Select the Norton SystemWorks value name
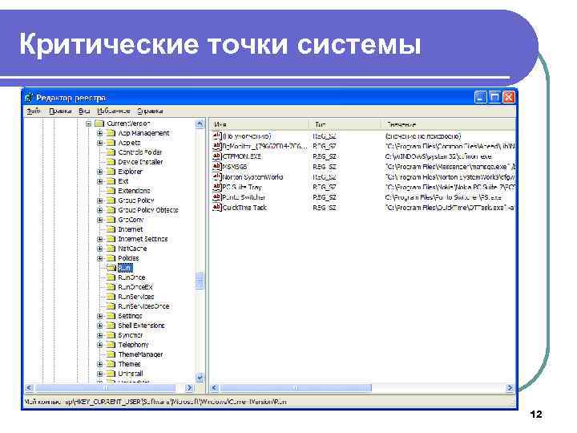The image size is (577, 433). pyautogui.click(x=252, y=177)
